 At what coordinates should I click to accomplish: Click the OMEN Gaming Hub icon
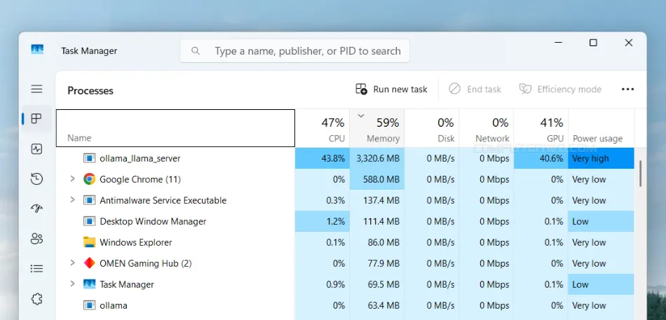pyautogui.click(x=89, y=263)
